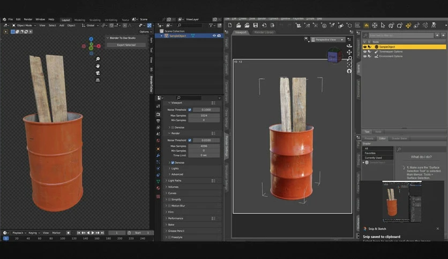The height and width of the screenshot is (259, 448).
Task: Enable Viewport Denoise checkbox in Blender
Action: 173,127
